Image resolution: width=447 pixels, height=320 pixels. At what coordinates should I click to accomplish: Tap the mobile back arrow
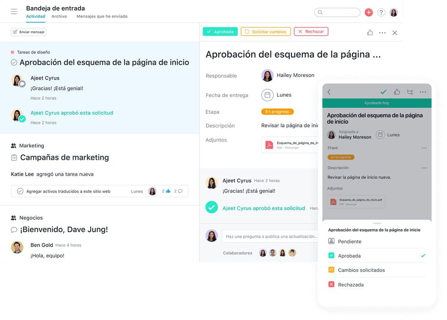(x=329, y=92)
